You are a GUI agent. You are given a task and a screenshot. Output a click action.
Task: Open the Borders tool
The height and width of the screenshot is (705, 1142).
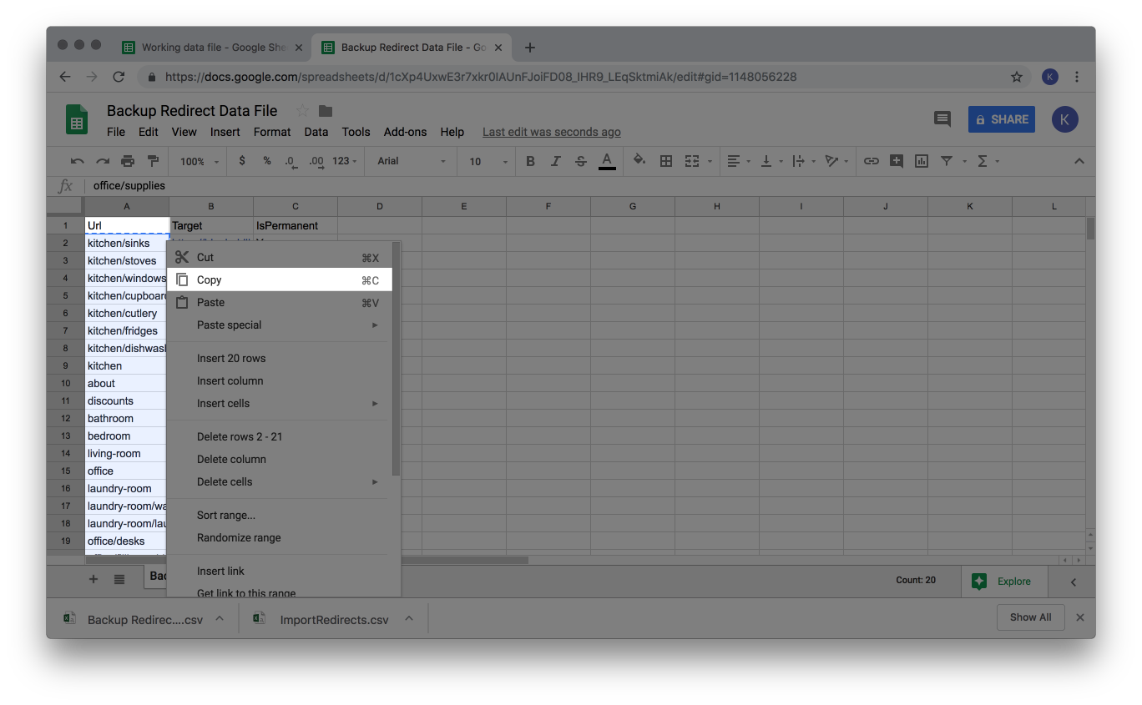(x=666, y=161)
